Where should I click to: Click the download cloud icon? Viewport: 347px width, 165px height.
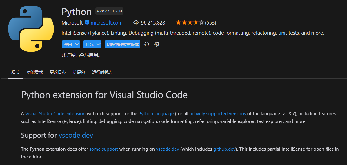pyautogui.click(x=136, y=22)
